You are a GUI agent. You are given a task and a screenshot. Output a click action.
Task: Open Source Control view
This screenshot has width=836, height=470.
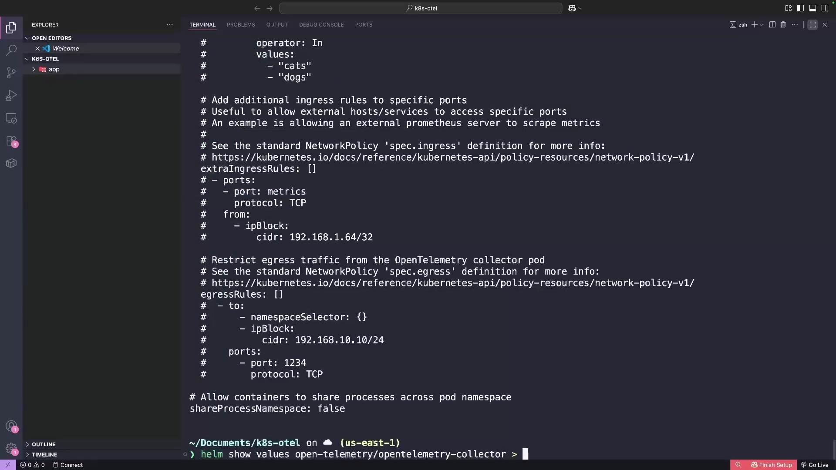coord(11,73)
